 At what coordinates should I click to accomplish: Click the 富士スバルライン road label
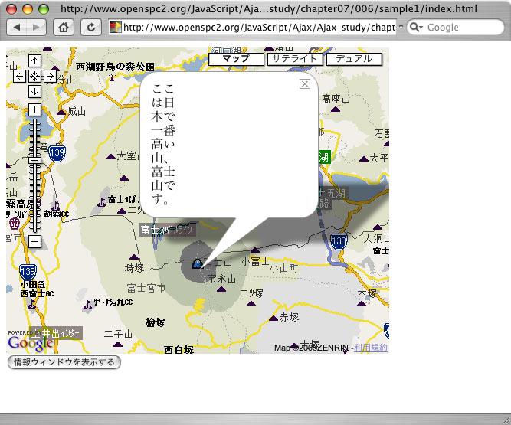pos(167,230)
